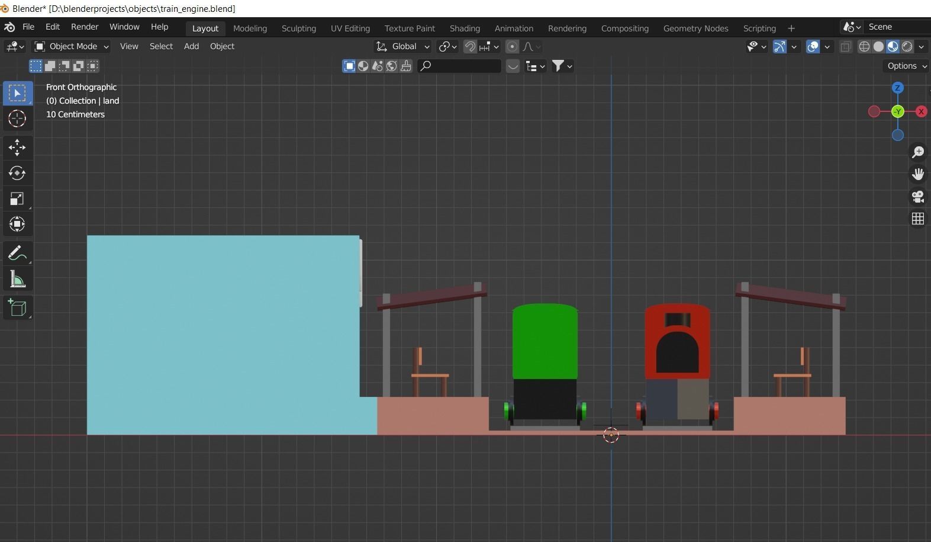
Task: Switch to the UV Editing workspace tab
Action: [x=350, y=28]
